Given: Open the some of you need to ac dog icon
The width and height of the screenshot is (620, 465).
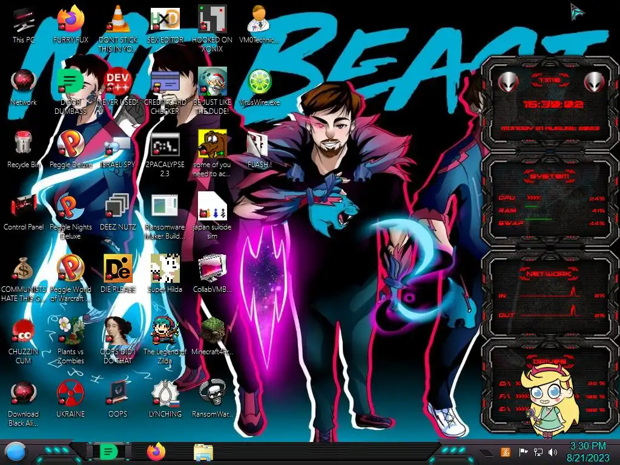Looking at the screenshot, I should click(213, 154).
